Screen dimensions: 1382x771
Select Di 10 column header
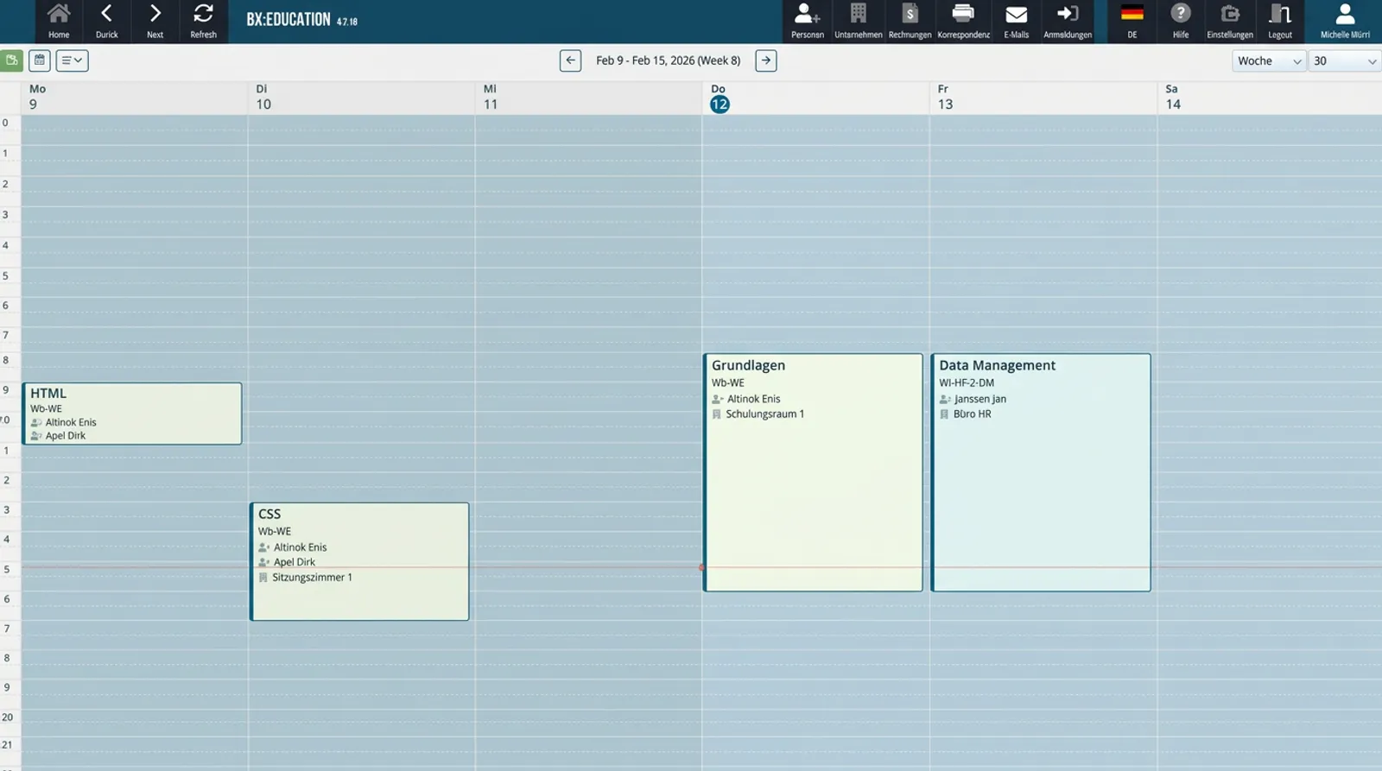click(361, 98)
